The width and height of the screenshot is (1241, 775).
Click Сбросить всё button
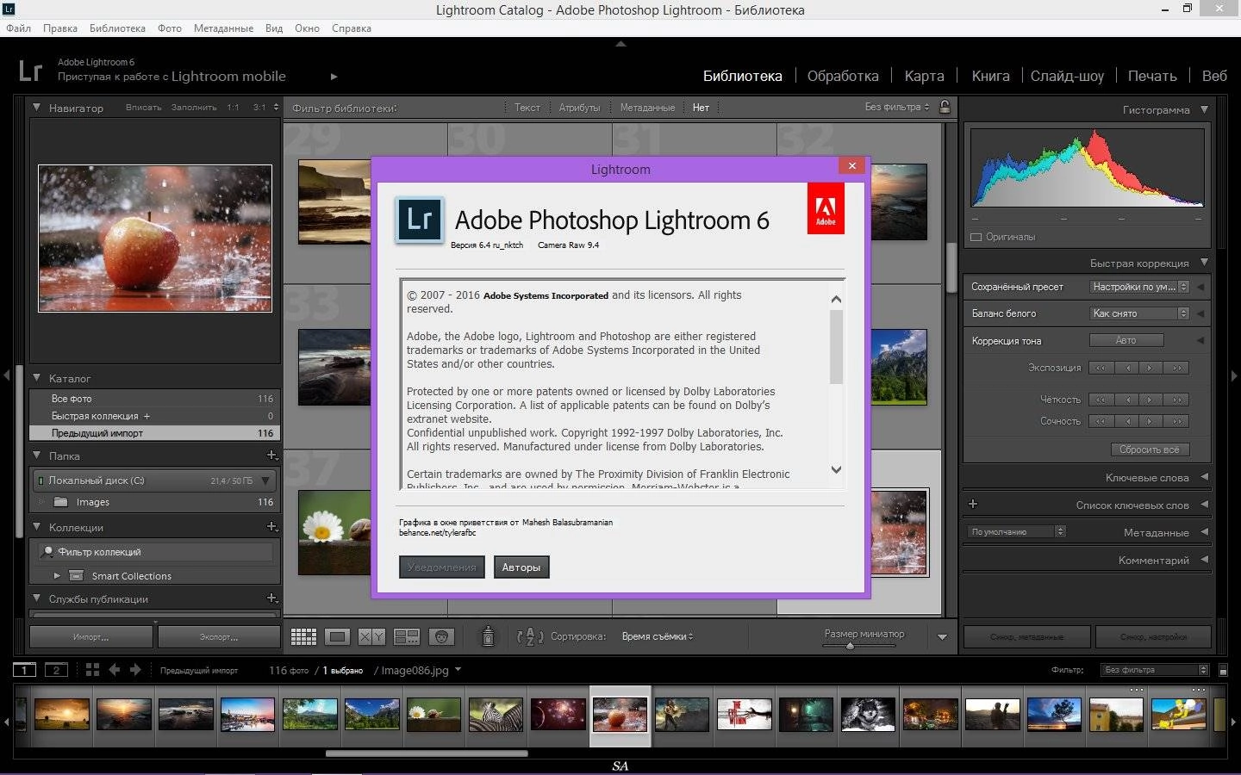tap(1150, 449)
